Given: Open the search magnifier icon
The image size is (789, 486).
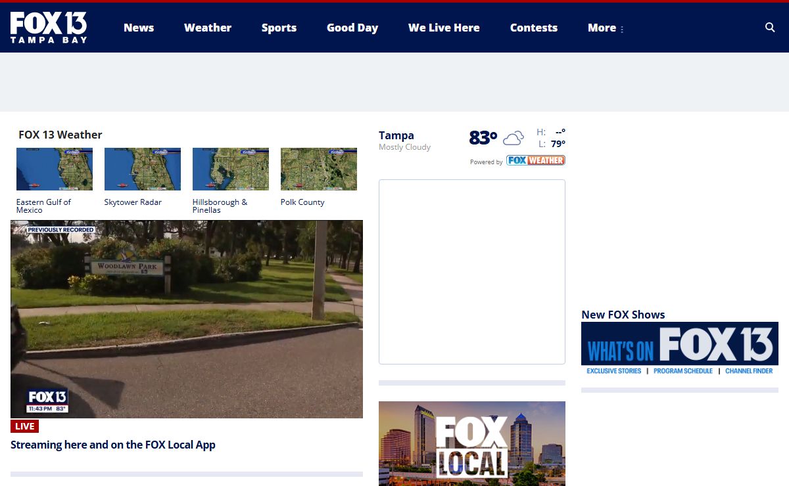Looking at the screenshot, I should tap(770, 28).
